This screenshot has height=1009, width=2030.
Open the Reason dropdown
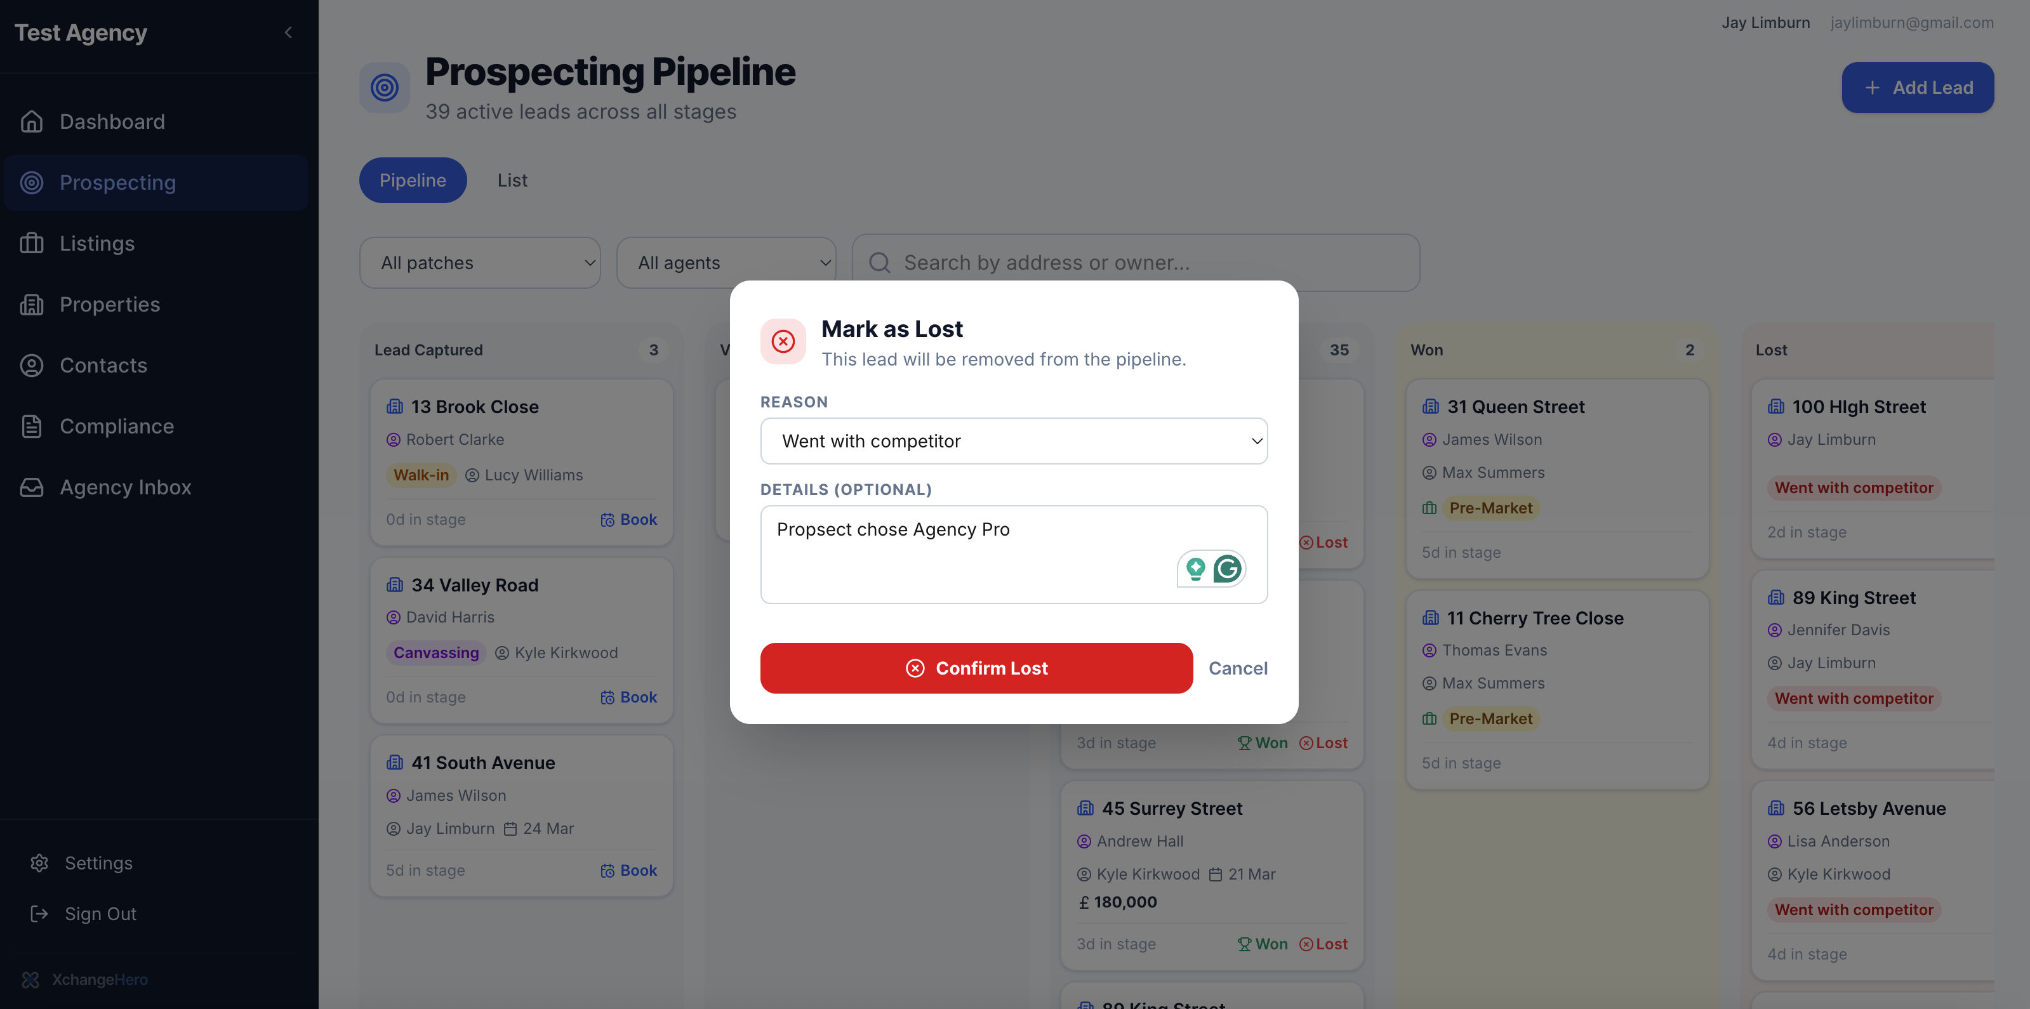1014,441
